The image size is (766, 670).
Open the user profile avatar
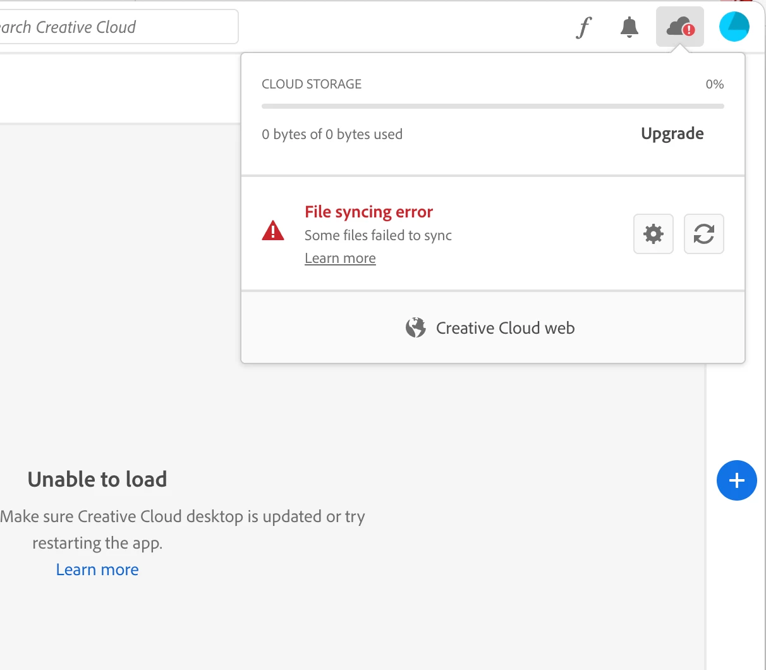coord(734,27)
